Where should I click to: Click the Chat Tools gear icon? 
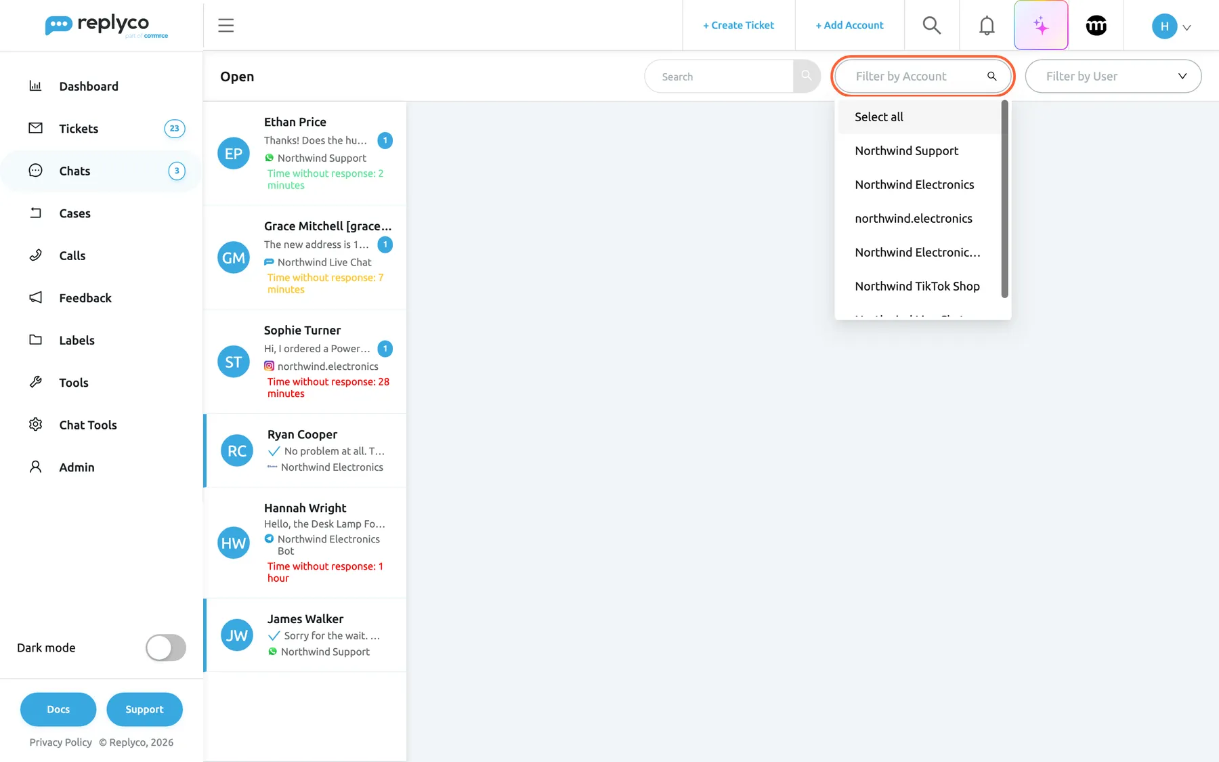coord(36,425)
